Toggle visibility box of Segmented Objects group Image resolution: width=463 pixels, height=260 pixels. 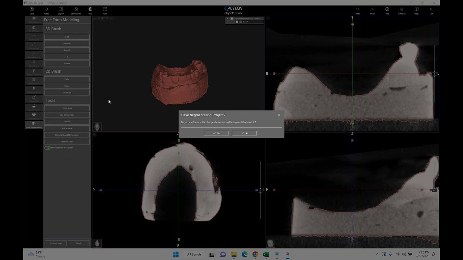tap(232, 18)
